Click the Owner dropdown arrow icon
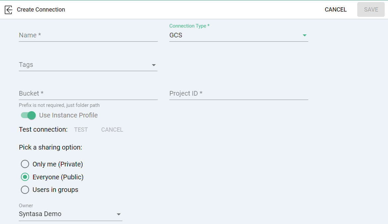This screenshot has height=224, width=388. 119,214
